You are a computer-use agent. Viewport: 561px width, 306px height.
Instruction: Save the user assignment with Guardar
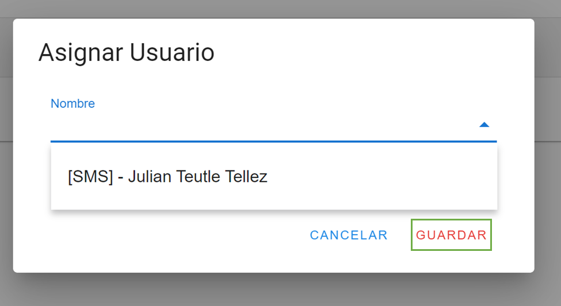pyautogui.click(x=451, y=235)
